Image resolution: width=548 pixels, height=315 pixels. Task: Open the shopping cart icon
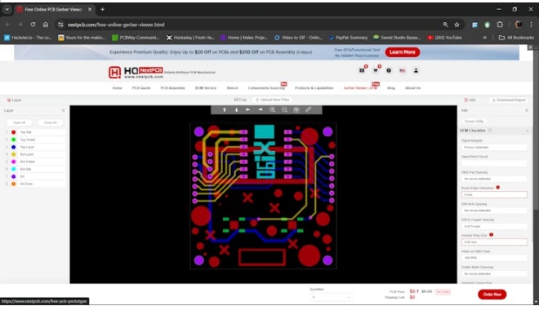point(376,70)
